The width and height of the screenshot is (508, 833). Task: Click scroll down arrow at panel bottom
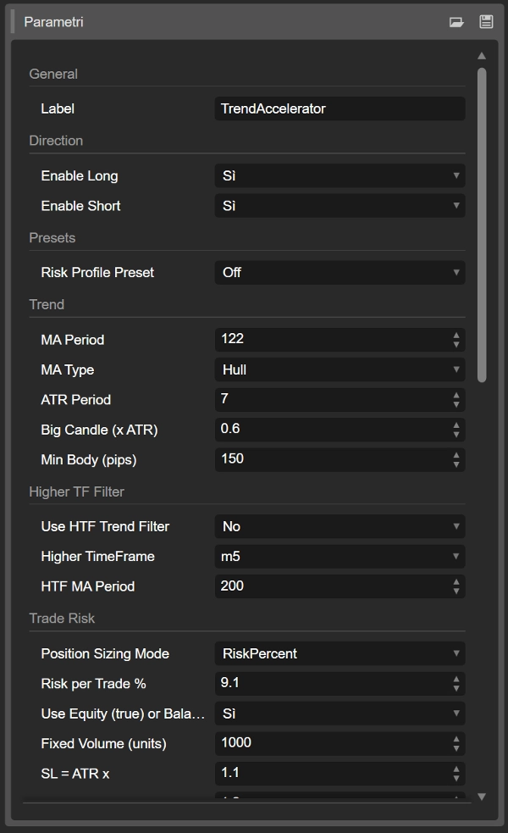coord(482,797)
